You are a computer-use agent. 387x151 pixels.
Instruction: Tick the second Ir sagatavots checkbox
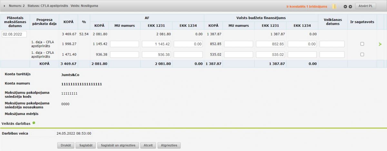click(x=362, y=55)
